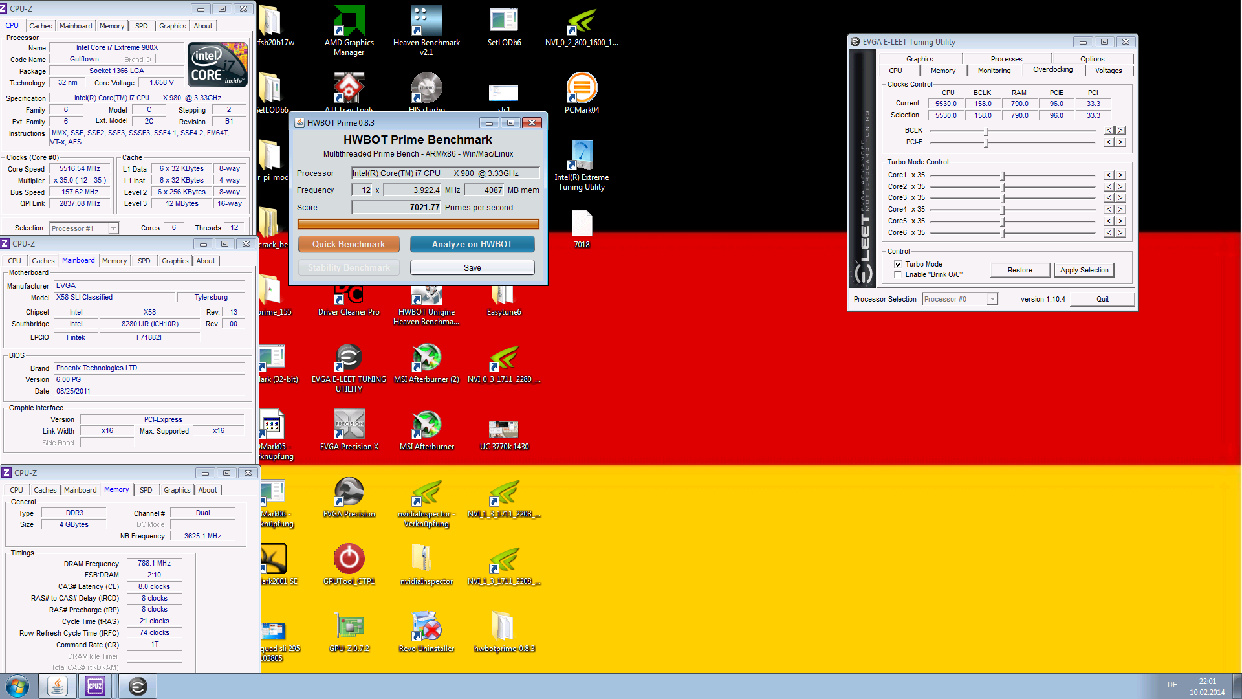The image size is (1242, 699).
Task: Open Selection Processor #1 dropdown in CPU-Z
Action: (84, 228)
